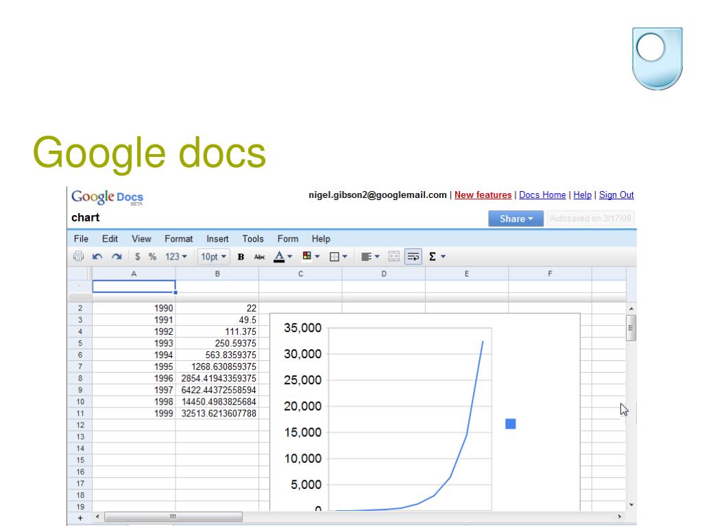Open the Format menu
Image resolution: width=702 pixels, height=526 pixels.
tap(179, 239)
